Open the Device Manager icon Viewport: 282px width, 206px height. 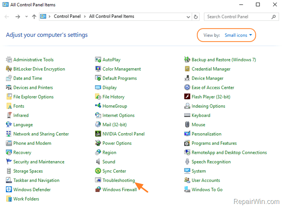tap(187, 78)
